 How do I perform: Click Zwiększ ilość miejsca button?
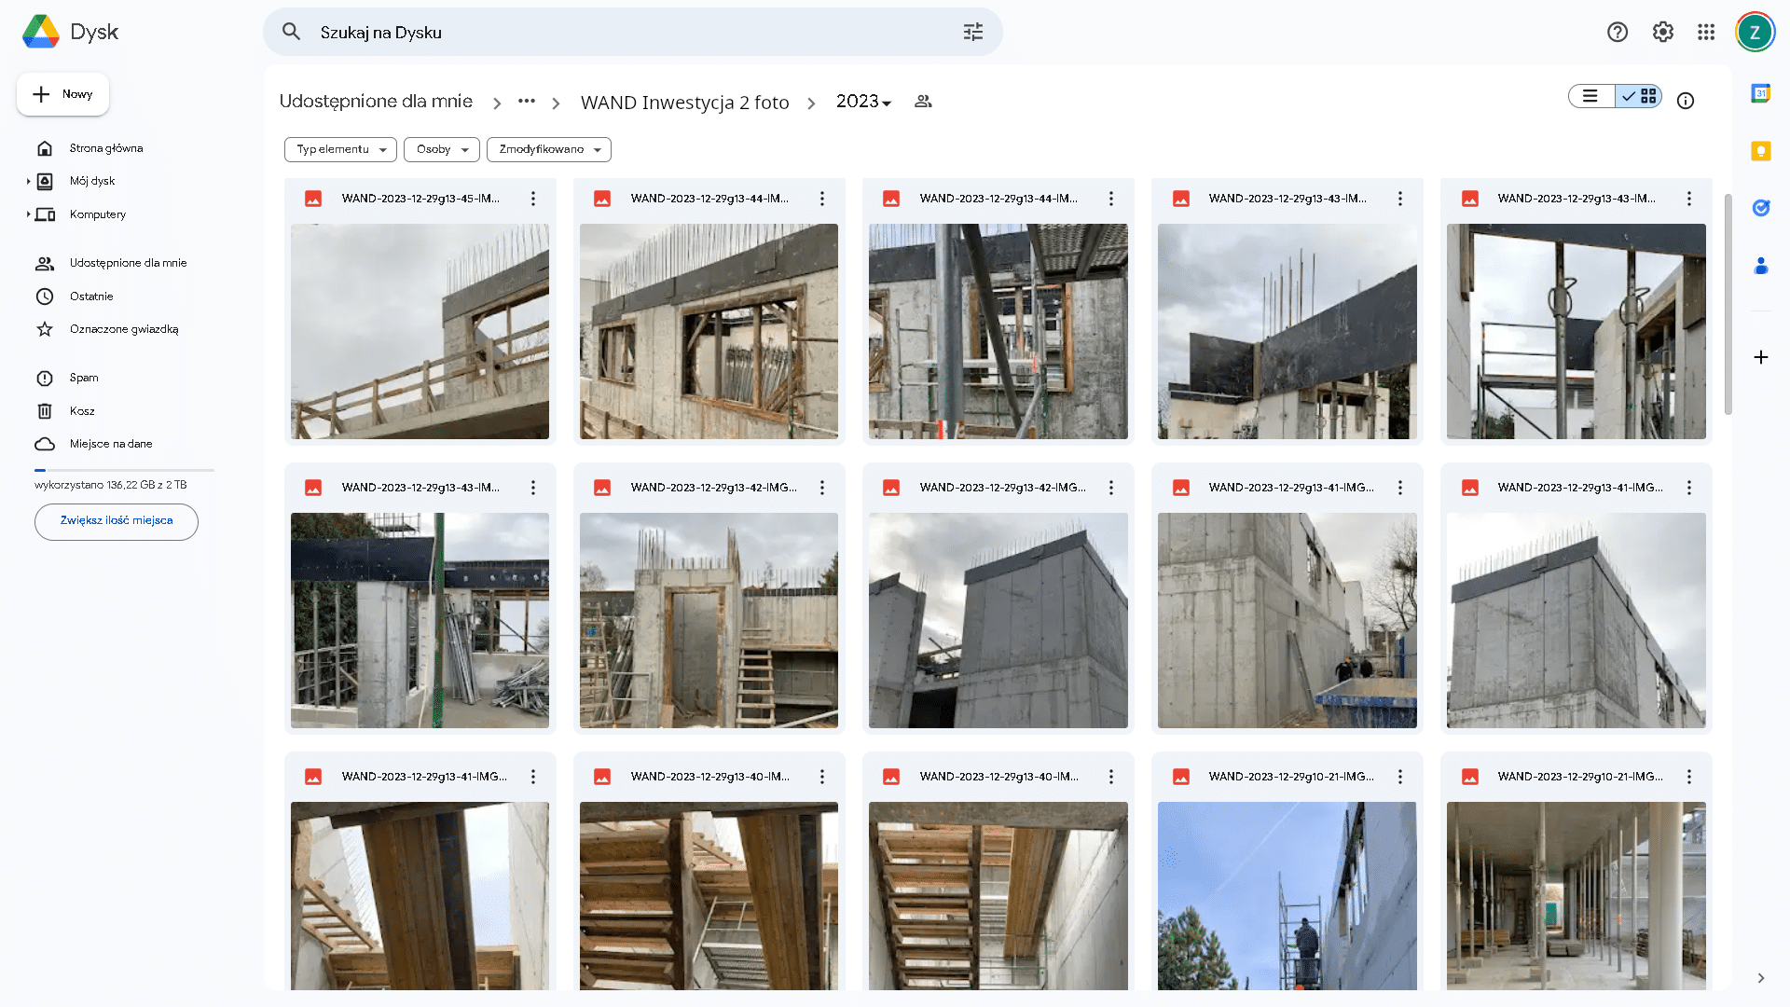coord(117,521)
